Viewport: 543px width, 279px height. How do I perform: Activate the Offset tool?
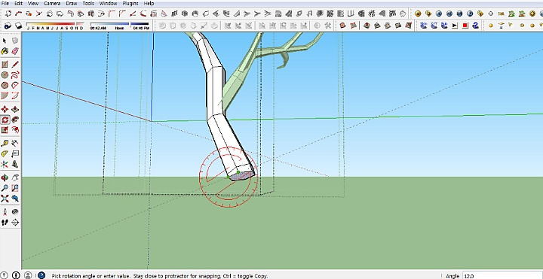15,130
